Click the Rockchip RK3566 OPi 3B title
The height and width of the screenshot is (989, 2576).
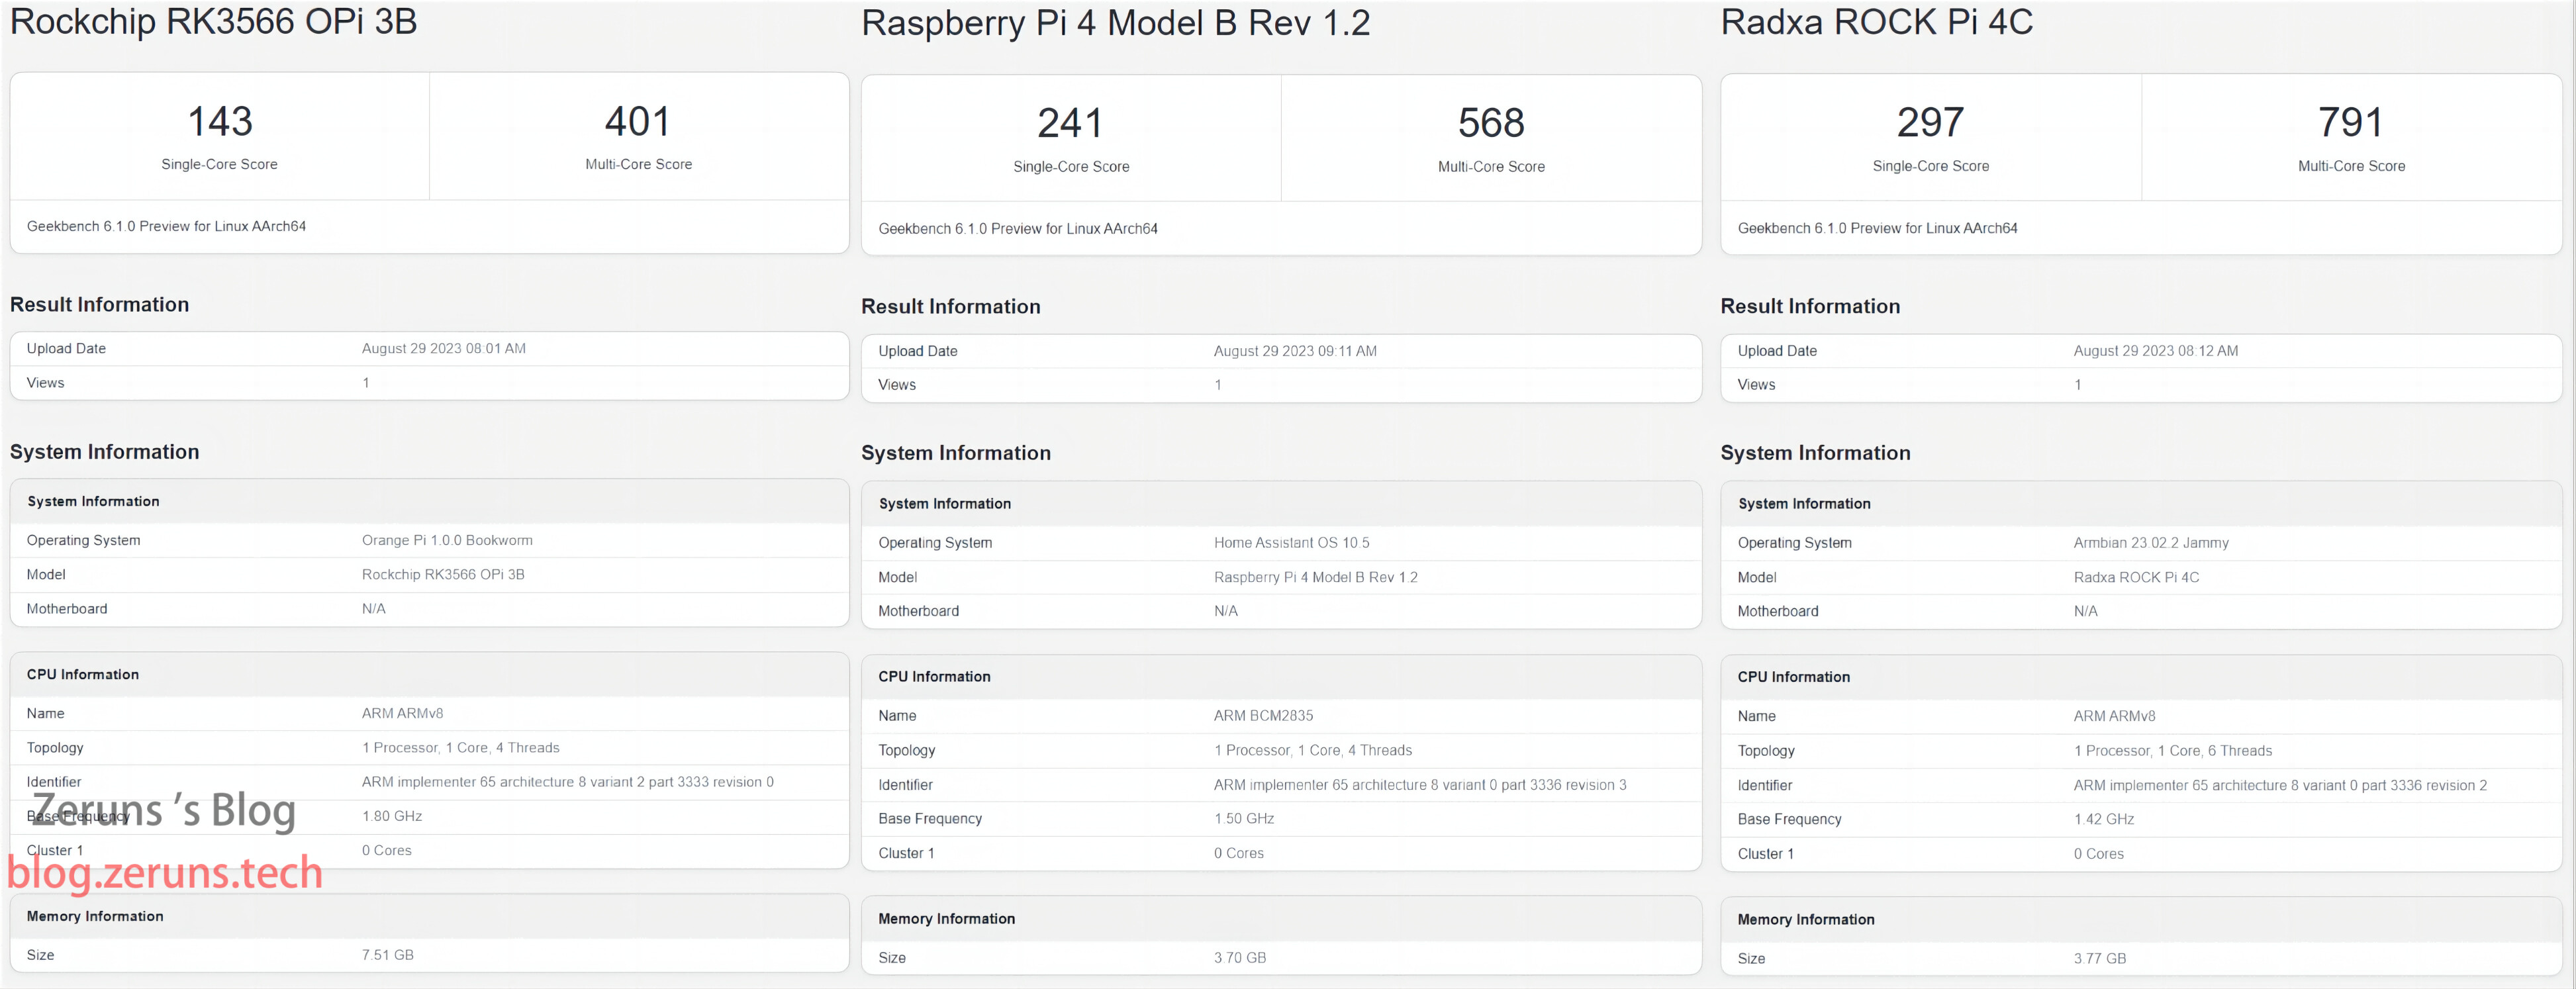pyautogui.click(x=213, y=22)
